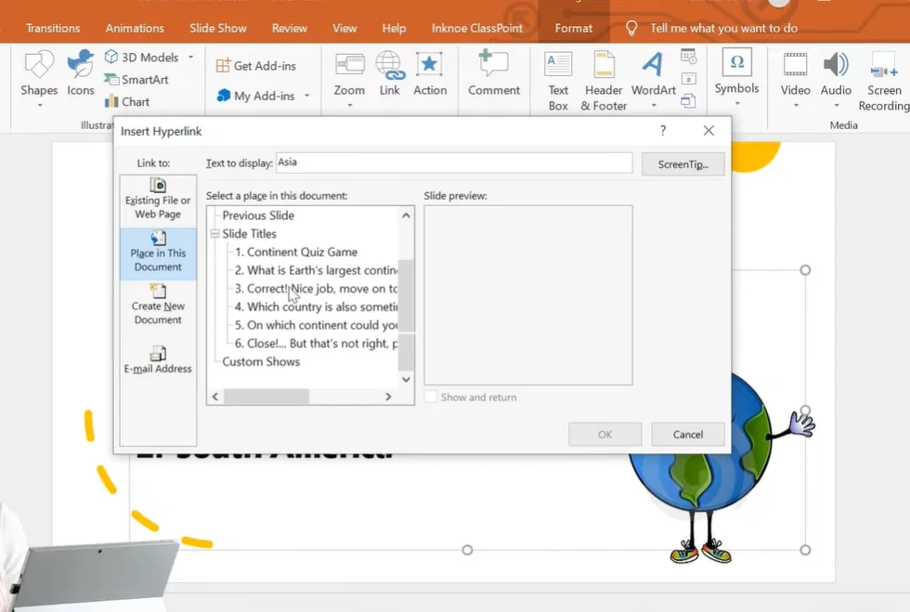The height and width of the screenshot is (612, 910).
Task: Select Existing File or Web Page option
Action: [158, 201]
